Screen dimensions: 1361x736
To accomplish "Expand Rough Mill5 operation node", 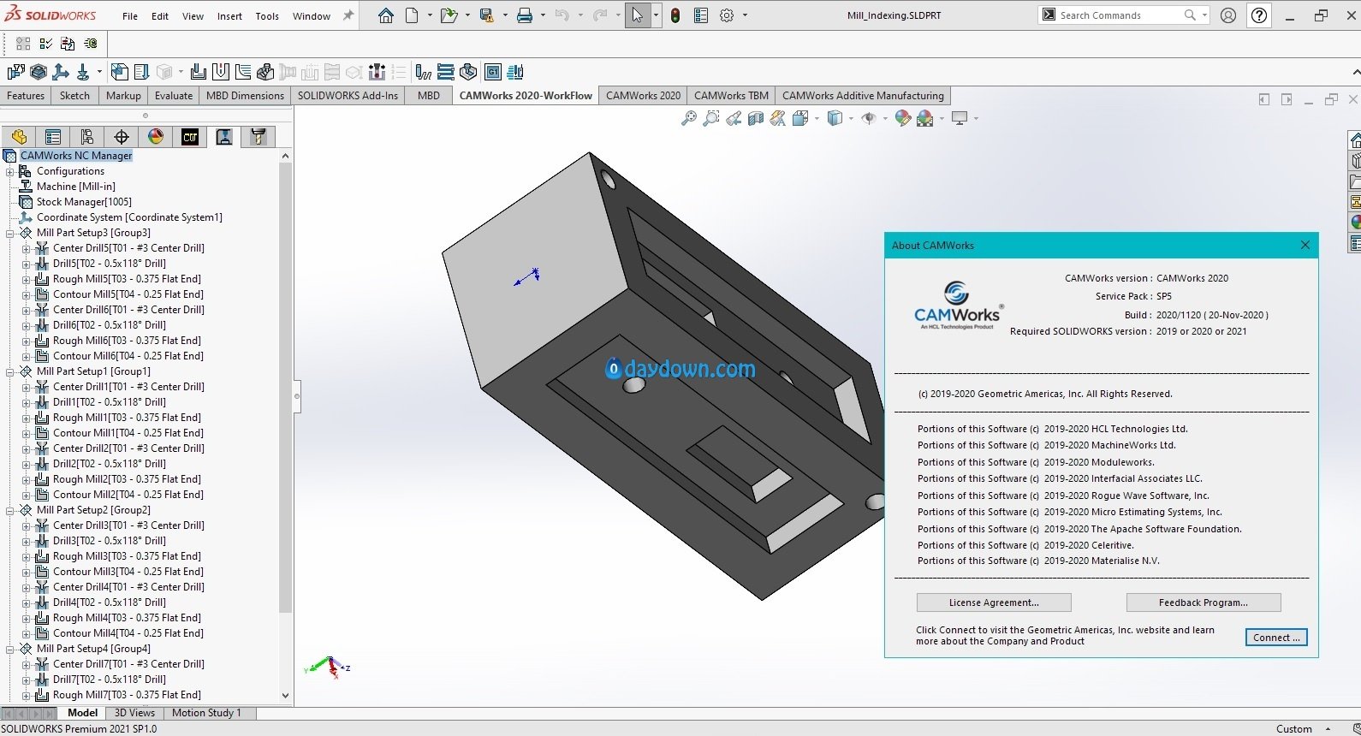I will tap(26, 279).
